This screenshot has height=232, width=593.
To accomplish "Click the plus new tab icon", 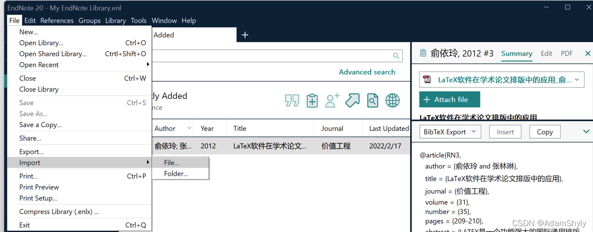I will [245, 35].
